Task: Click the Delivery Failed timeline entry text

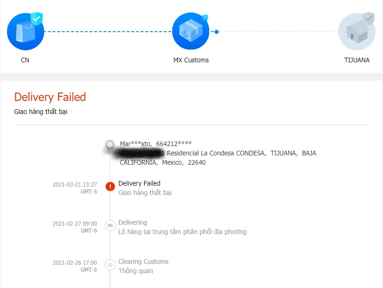Action: pos(139,183)
